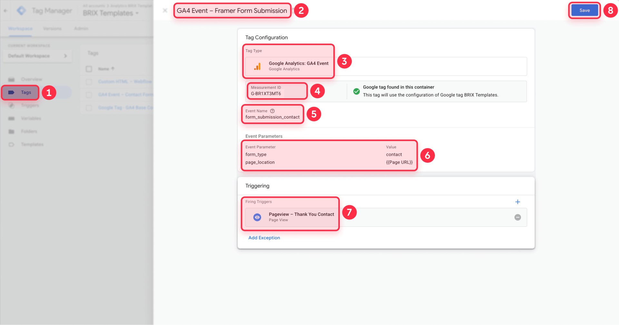Switch to the Workspace tab

(x=20, y=29)
